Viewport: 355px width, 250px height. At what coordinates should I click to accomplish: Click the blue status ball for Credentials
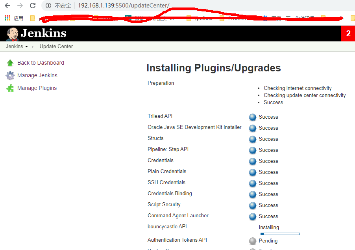pyautogui.click(x=253, y=161)
